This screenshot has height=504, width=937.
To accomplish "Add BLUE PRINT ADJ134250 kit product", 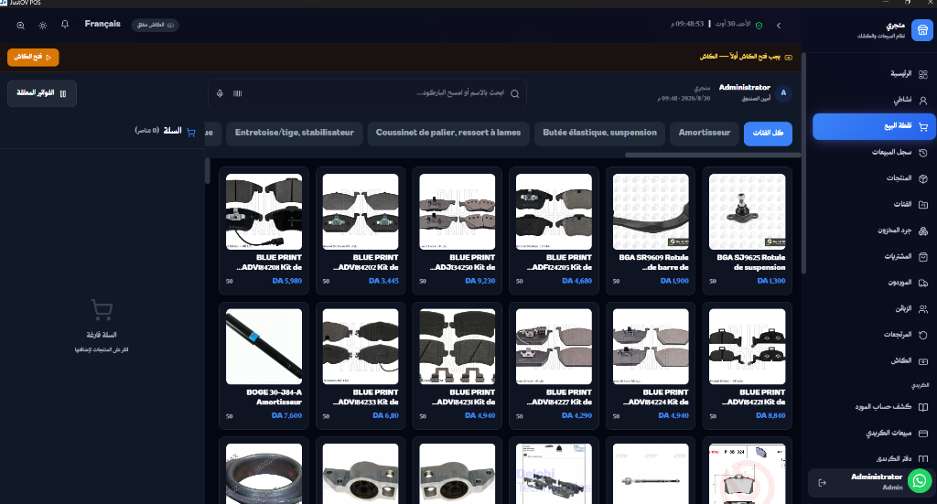I will (458, 231).
